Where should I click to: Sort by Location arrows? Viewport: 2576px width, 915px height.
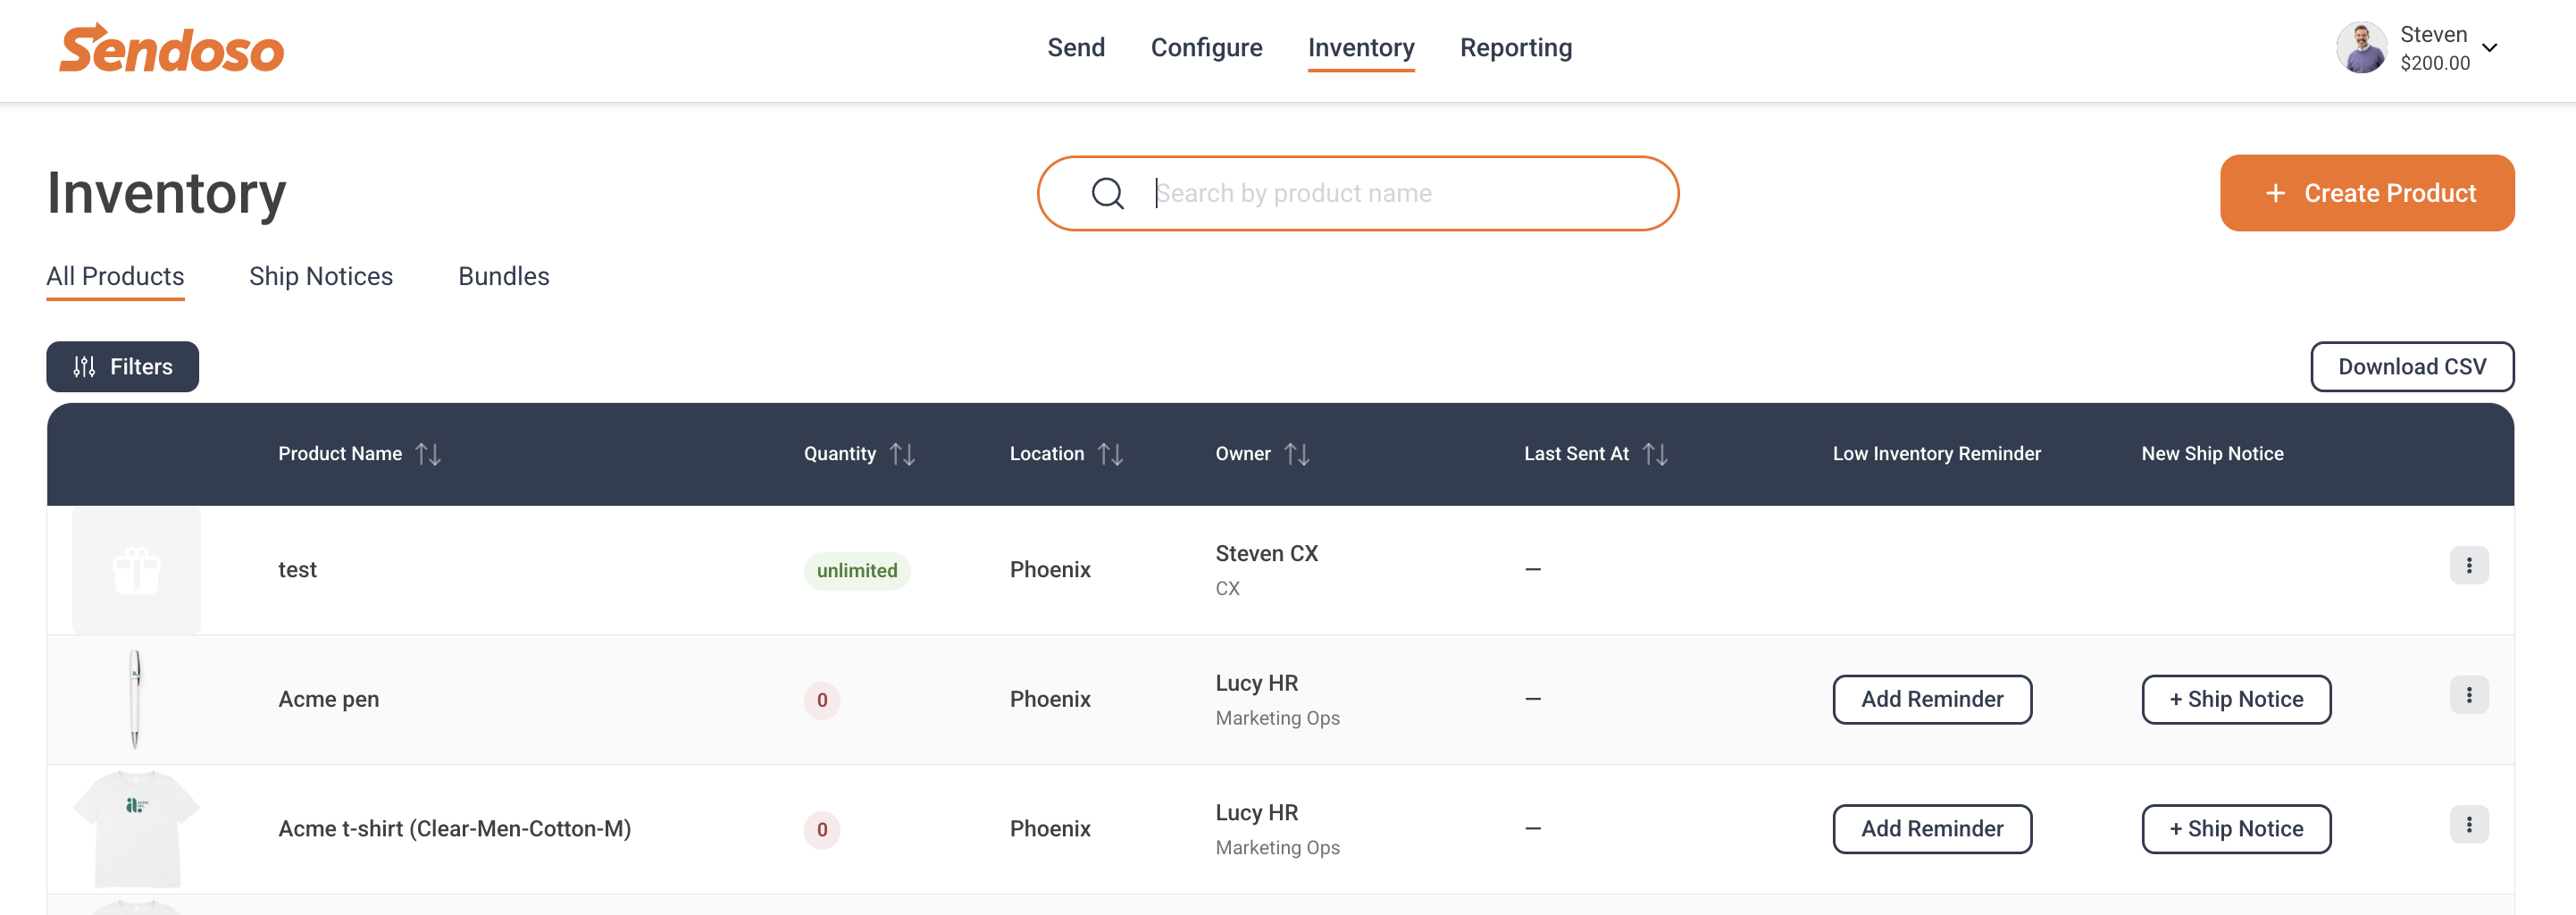click(x=1110, y=454)
